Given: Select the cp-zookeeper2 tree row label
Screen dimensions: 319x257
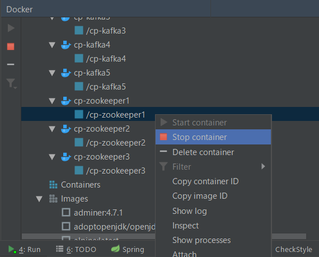Looking at the screenshot, I should click(x=102, y=129).
